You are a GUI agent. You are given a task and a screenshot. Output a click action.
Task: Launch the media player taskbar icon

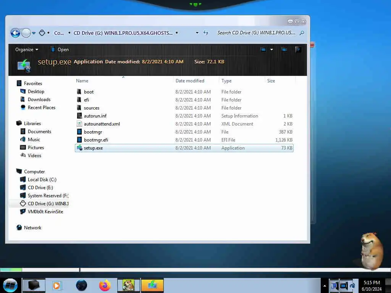coord(57,285)
